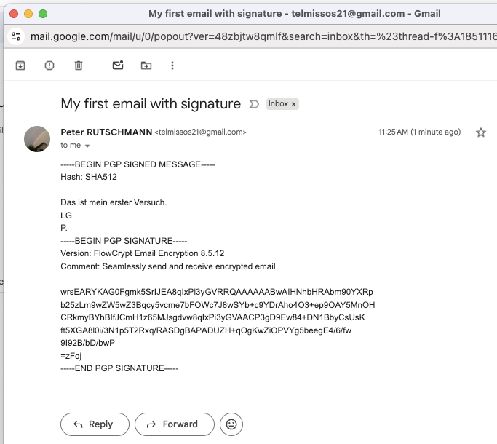Screen dimensions: 497x444
Task: Click the mail.google.com URL field
Action: coord(255,36)
